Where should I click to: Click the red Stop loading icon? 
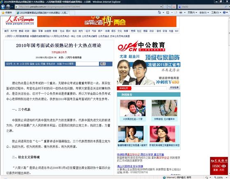(174, 7)
